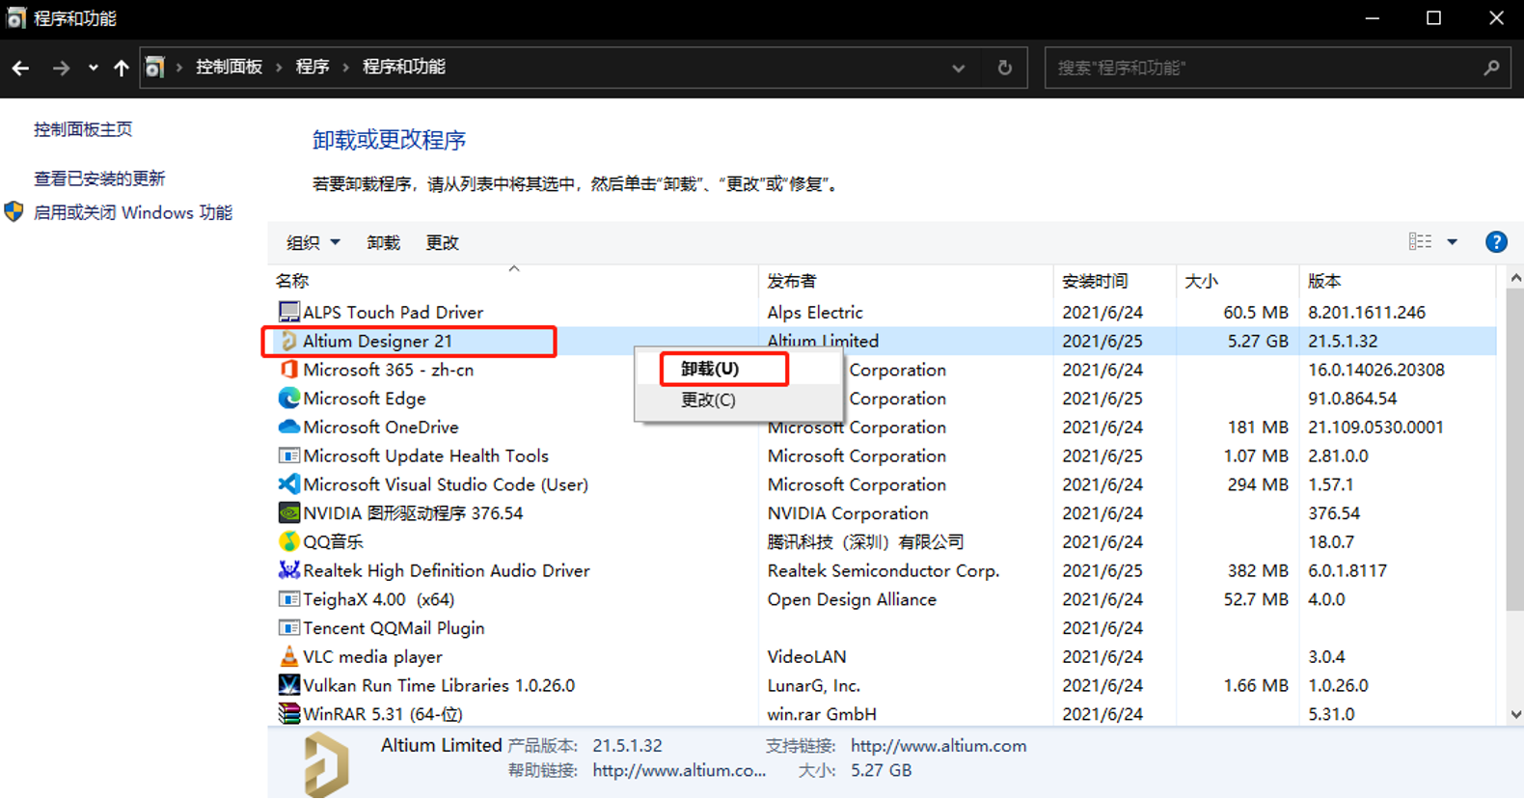Image resolution: width=1524 pixels, height=800 pixels.
Task: Open support link http://www.altium.com
Action: [939, 745]
